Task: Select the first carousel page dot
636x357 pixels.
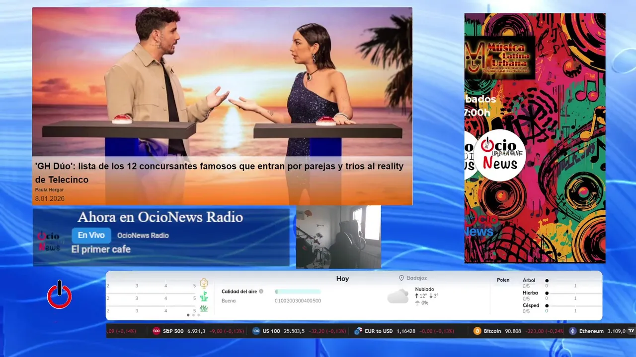Action: coord(188,315)
